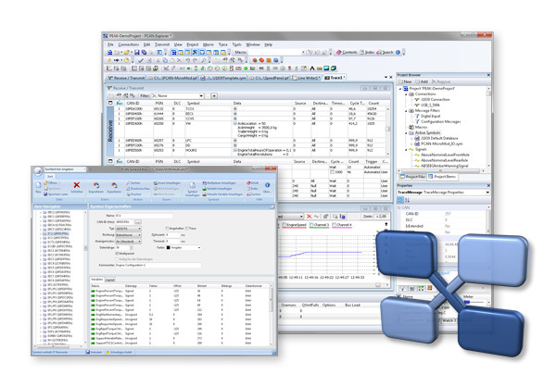Click the undo arrow icon in the second toolbar
The height and width of the screenshot is (387, 556).
click(187, 60)
